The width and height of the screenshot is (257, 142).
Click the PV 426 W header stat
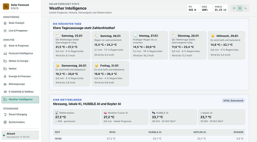coord(193,8)
